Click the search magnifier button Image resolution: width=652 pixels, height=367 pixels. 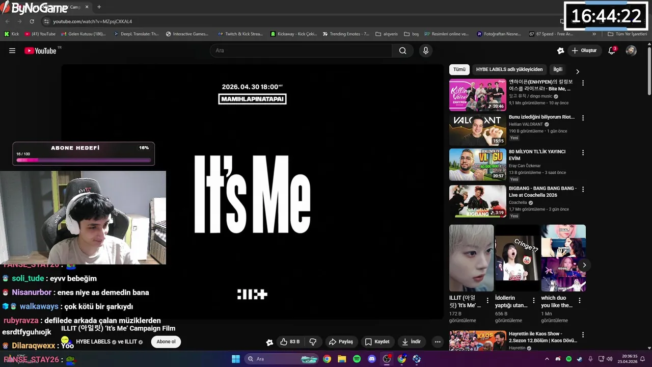click(x=402, y=50)
